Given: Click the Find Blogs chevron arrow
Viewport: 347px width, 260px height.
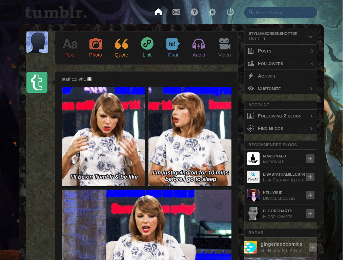Looking at the screenshot, I should coord(311,129).
